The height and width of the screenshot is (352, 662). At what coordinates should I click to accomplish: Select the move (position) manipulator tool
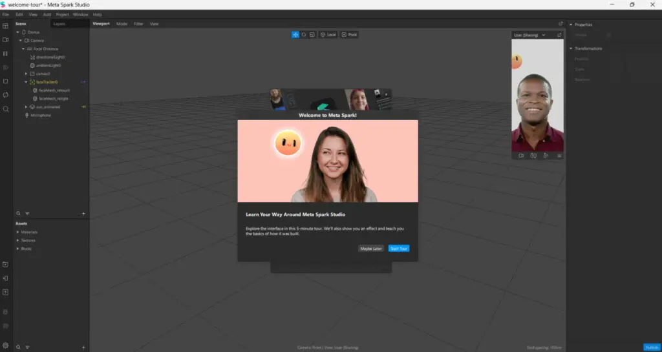(295, 35)
